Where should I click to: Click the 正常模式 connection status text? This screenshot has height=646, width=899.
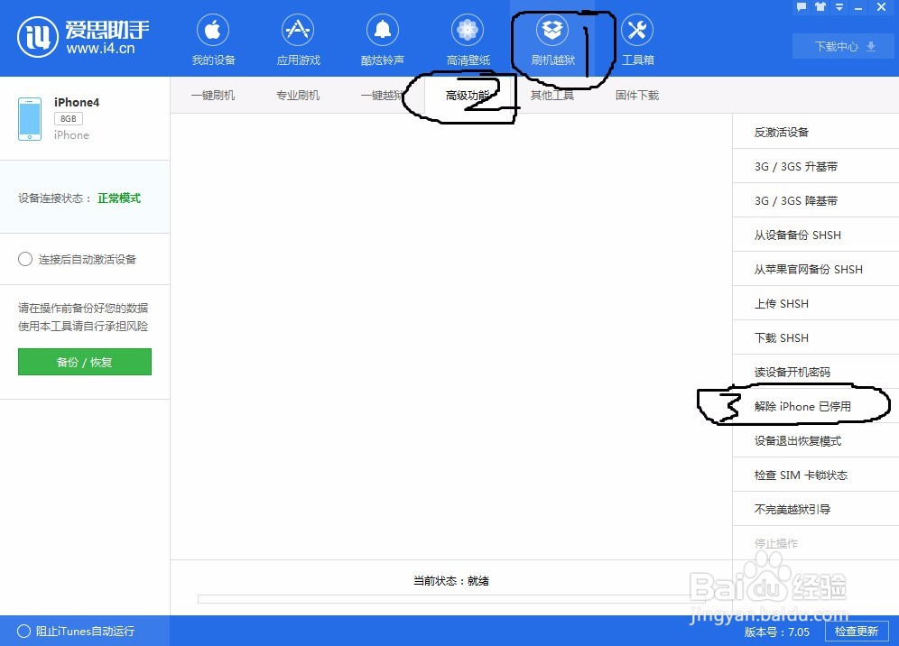118,198
